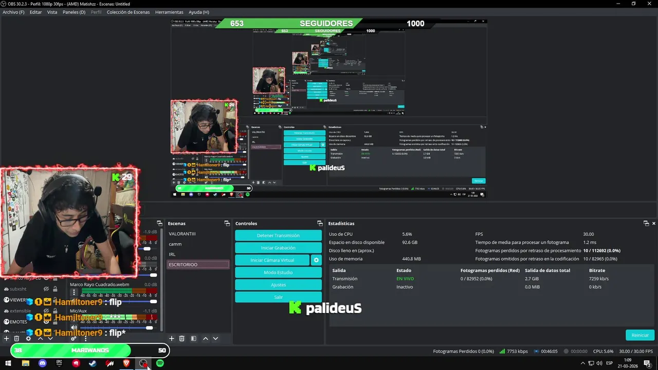Viewport: 658px width, 370px height.
Task: Add a new source with the plus icon
Action: click(x=7, y=338)
